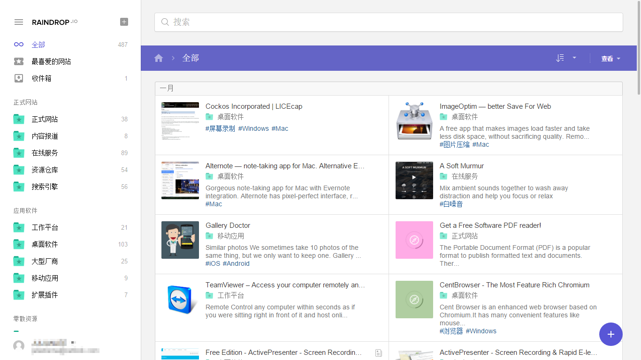Screen dimensions: 641x360
Task: Open A Soft Murmur bookmark title
Action: 462,166
